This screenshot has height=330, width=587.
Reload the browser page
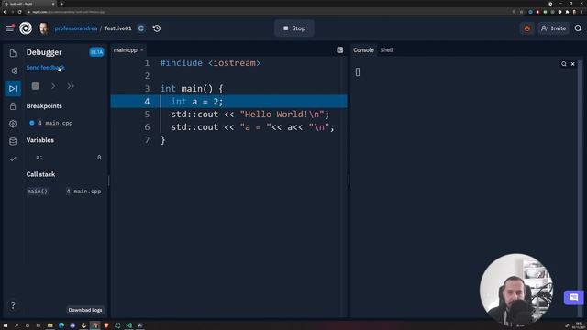click(x=20, y=12)
